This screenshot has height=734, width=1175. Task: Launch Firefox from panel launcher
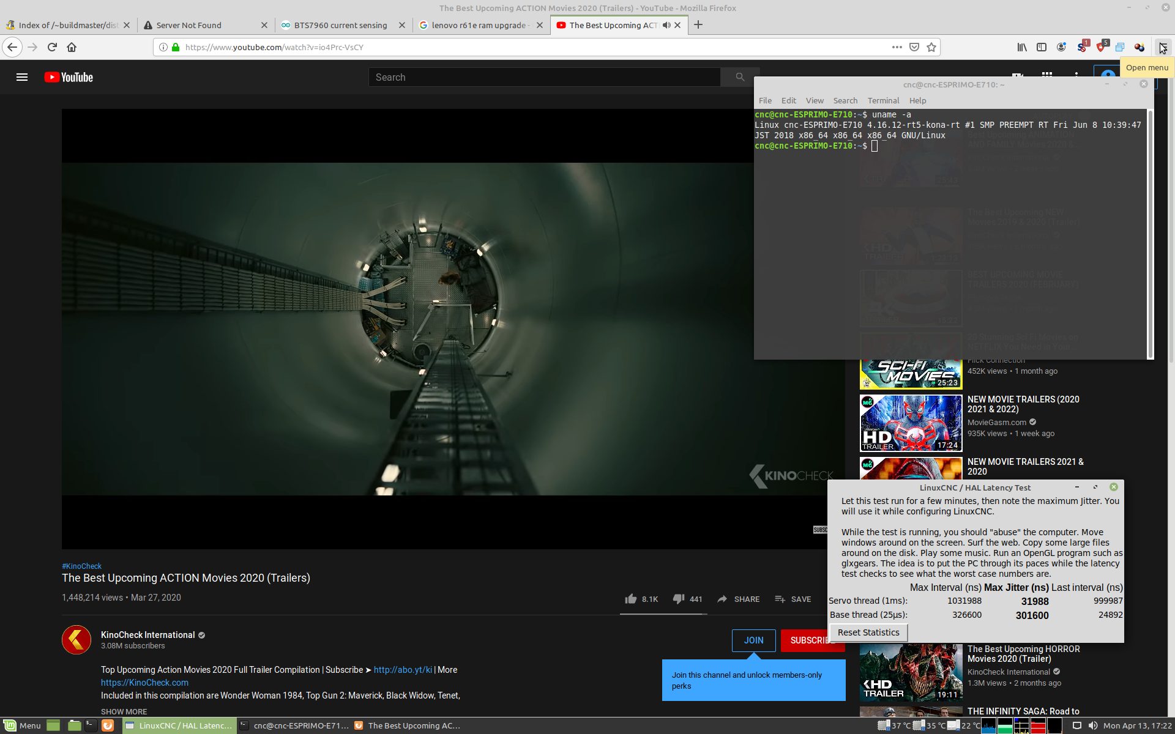pos(108,725)
